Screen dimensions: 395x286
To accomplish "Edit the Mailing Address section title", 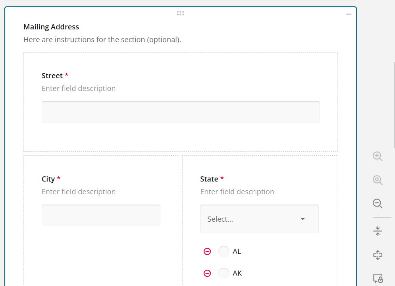I will [x=51, y=27].
